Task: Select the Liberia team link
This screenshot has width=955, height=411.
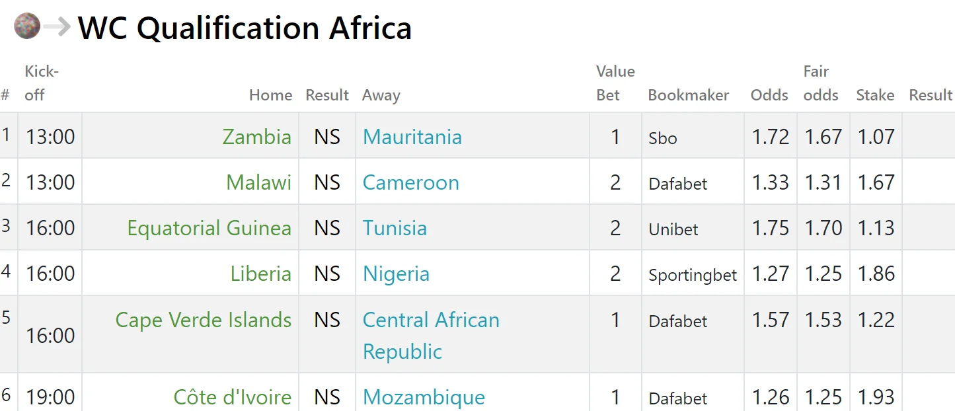Action: (x=260, y=274)
